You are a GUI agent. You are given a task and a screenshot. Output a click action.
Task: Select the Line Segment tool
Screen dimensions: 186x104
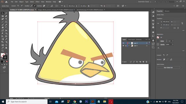[x=3, y=22]
